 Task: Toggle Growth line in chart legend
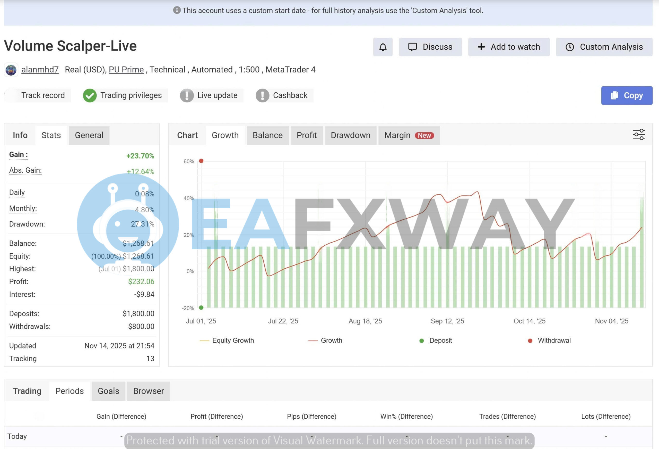325,340
